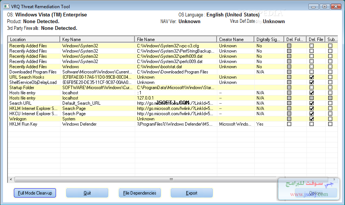Select the HKLM Internet Explorer S... row

point(172,108)
